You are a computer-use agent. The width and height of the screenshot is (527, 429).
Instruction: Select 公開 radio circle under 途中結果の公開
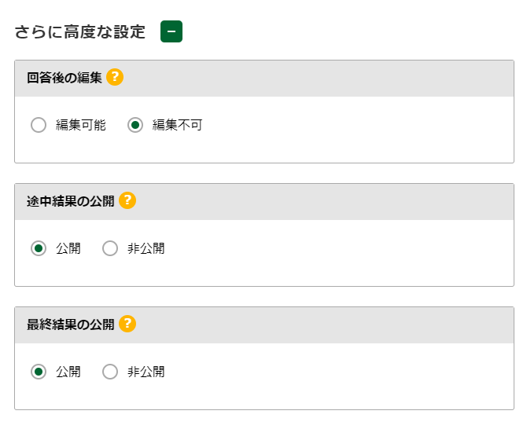coord(39,248)
